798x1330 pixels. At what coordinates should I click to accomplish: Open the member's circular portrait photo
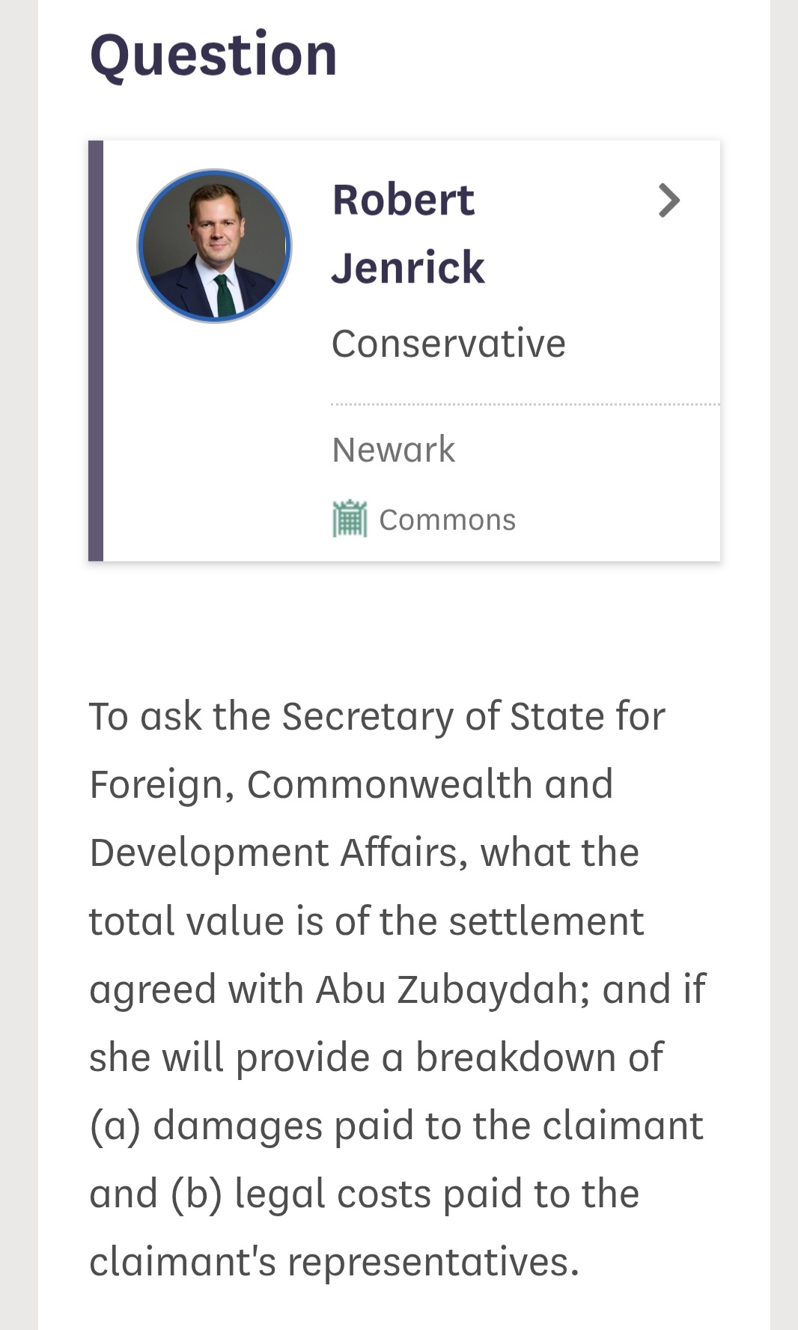(215, 246)
